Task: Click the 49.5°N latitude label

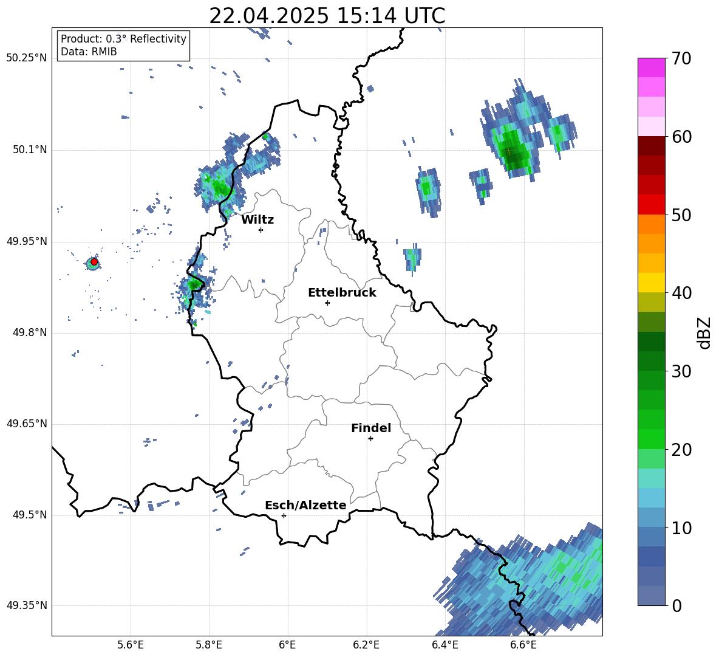Action: click(x=30, y=515)
